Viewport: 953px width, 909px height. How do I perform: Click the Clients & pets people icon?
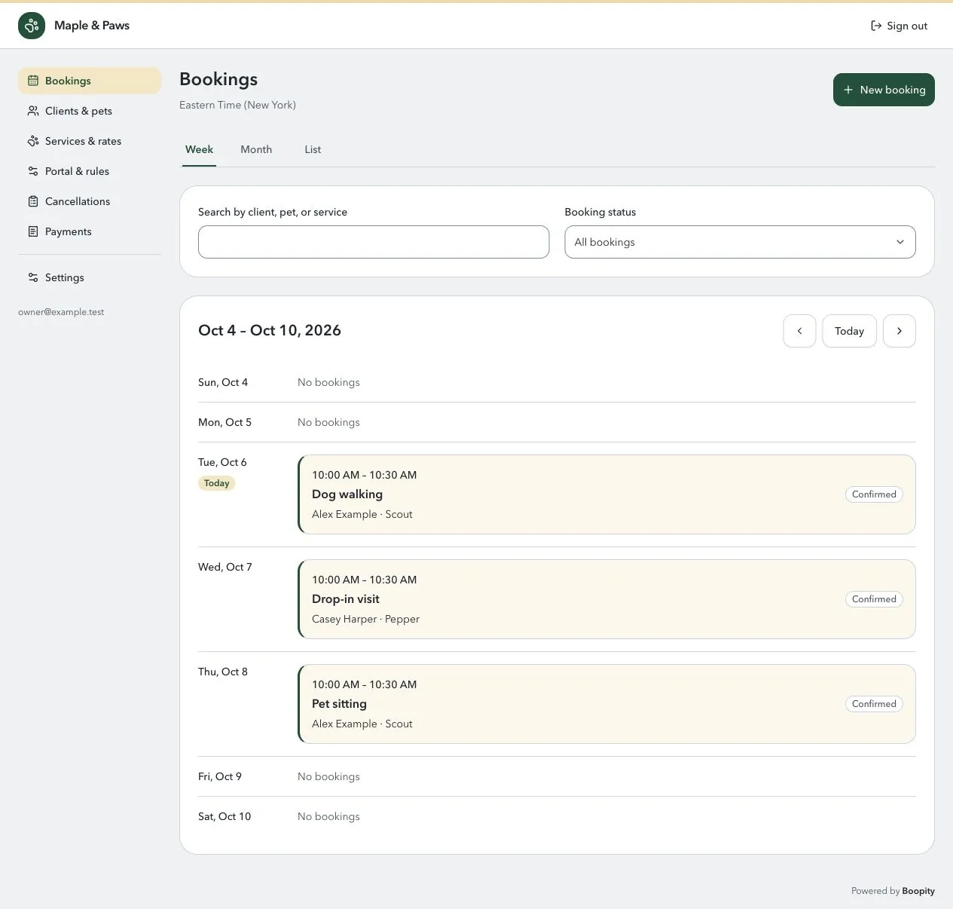(33, 111)
